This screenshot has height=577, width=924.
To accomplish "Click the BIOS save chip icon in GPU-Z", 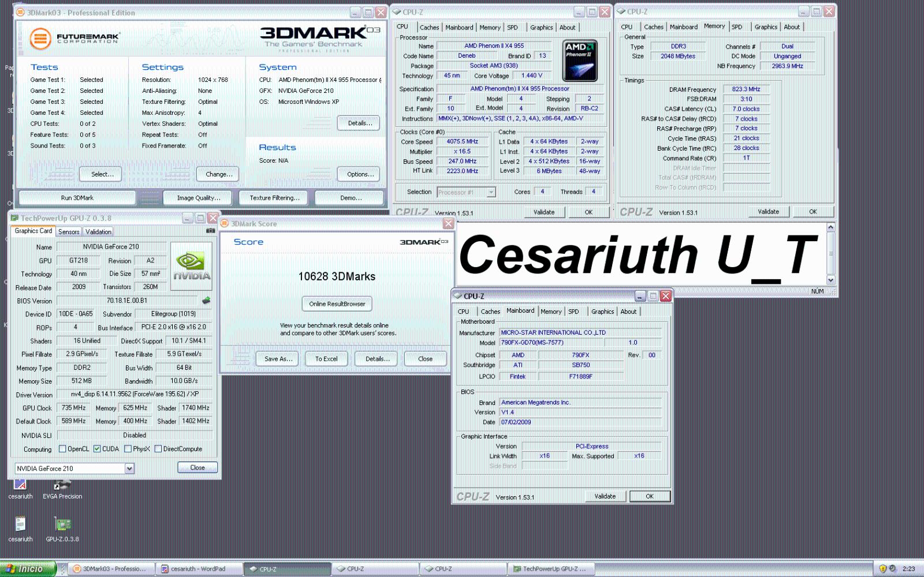I will click(x=206, y=301).
